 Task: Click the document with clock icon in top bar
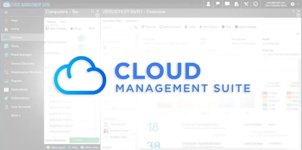point(237,4)
